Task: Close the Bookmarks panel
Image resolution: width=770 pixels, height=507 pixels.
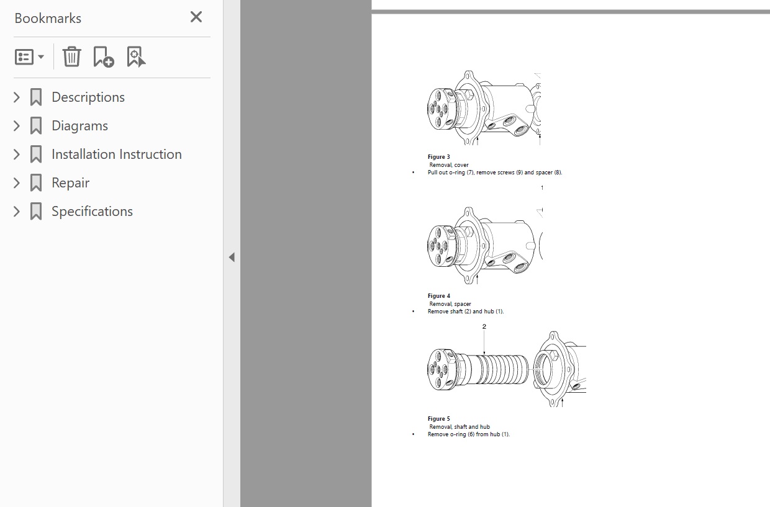Action: click(x=196, y=17)
